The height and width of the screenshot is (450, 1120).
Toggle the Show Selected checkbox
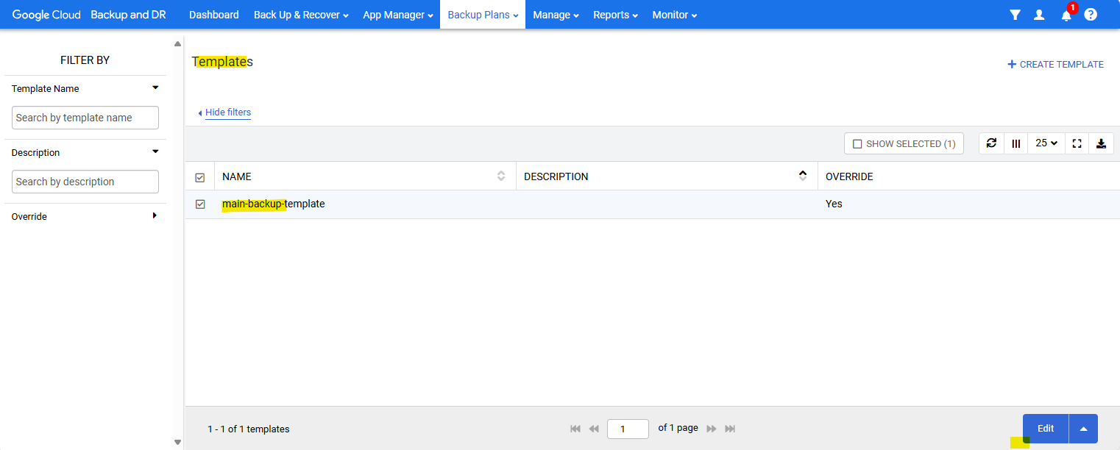pyautogui.click(x=857, y=144)
